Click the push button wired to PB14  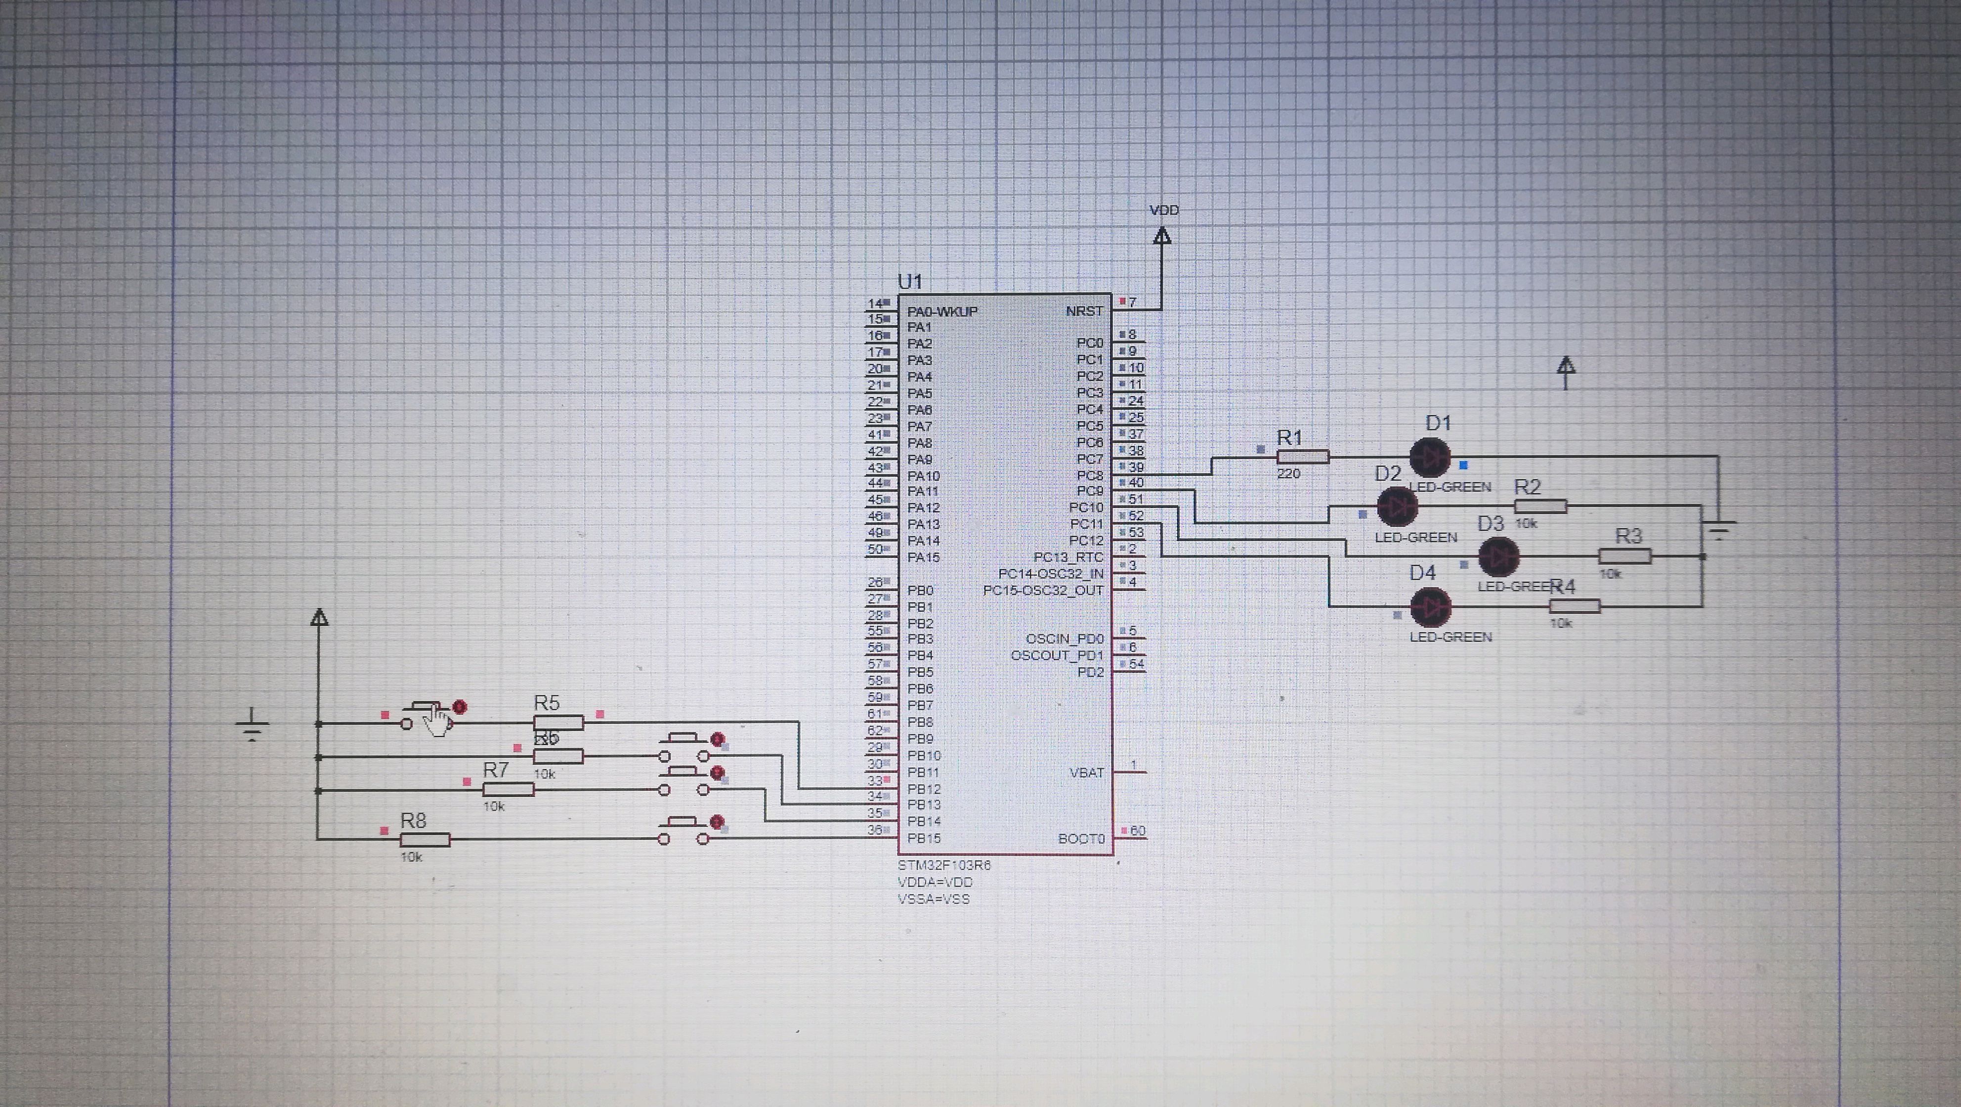(x=683, y=781)
